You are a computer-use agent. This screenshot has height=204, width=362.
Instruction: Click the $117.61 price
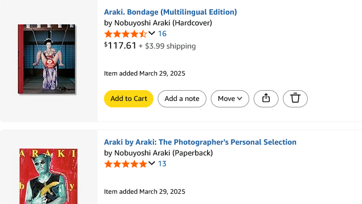click(120, 45)
